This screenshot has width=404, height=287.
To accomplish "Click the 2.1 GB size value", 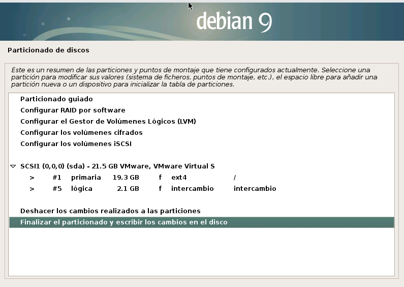I will click(x=128, y=189).
